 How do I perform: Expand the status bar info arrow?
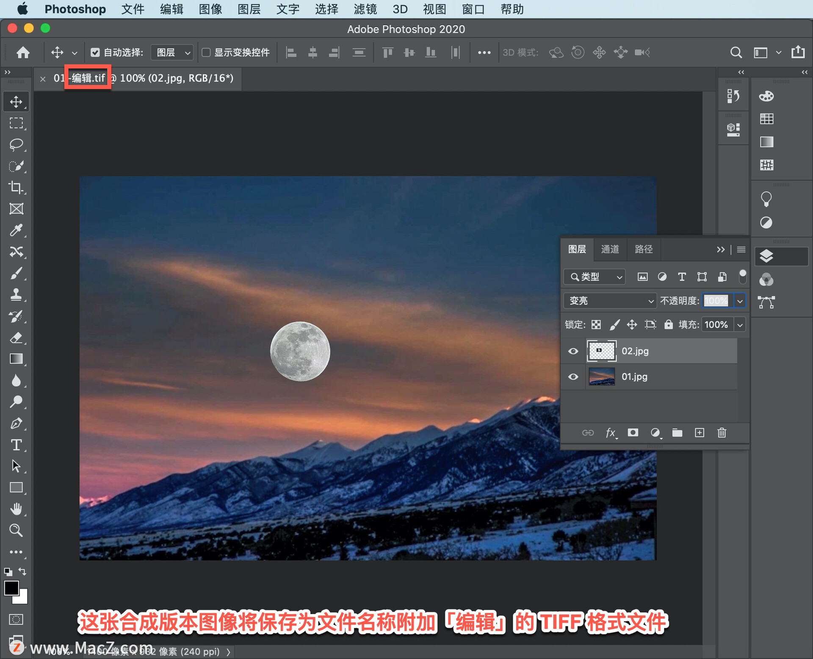(x=229, y=652)
